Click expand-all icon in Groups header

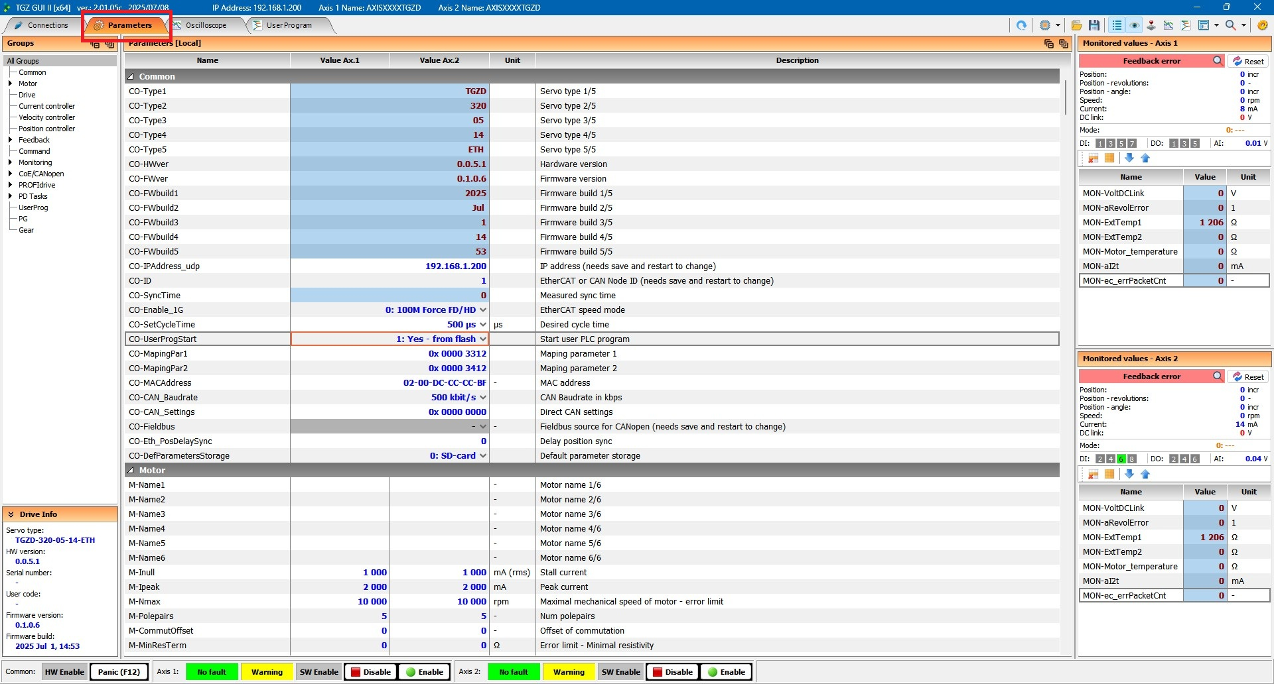(x=109, y=44)
